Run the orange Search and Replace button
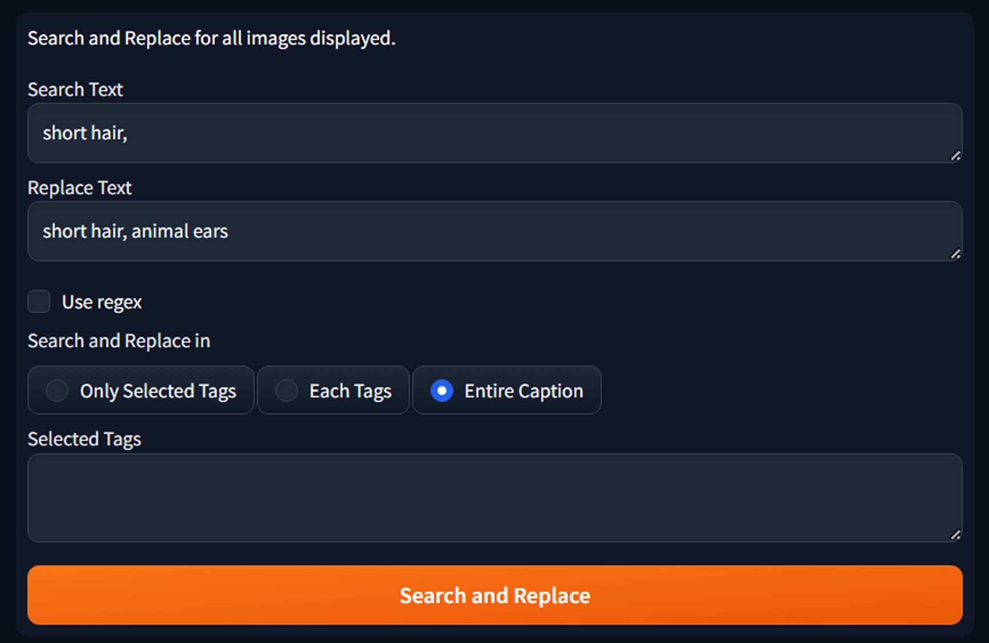Screen dimensions: 989x643 [494, 595]
